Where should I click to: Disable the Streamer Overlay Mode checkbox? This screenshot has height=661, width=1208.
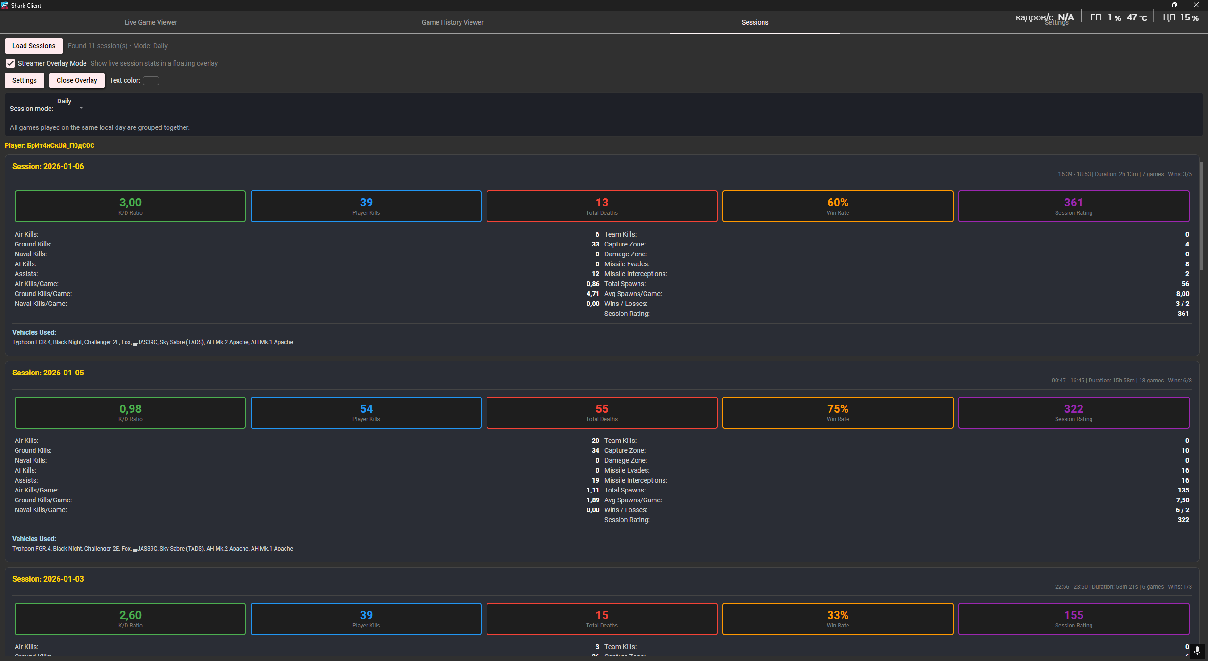10,63
